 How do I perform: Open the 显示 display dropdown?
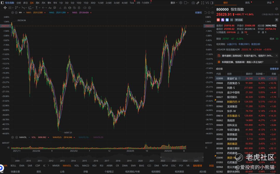coord(174,3)
